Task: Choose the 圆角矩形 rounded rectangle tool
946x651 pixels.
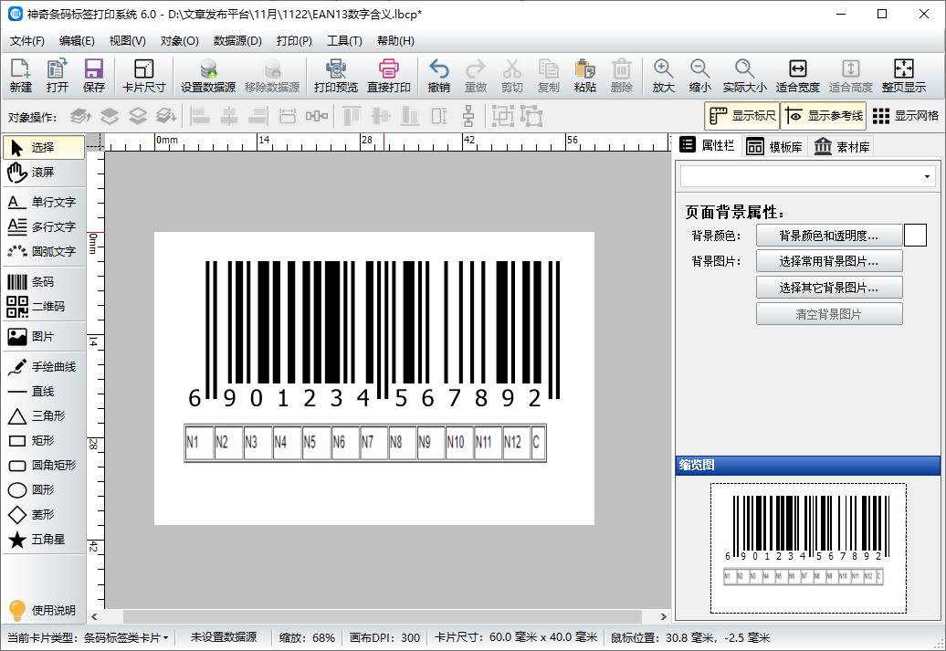Action: (44, 465)
